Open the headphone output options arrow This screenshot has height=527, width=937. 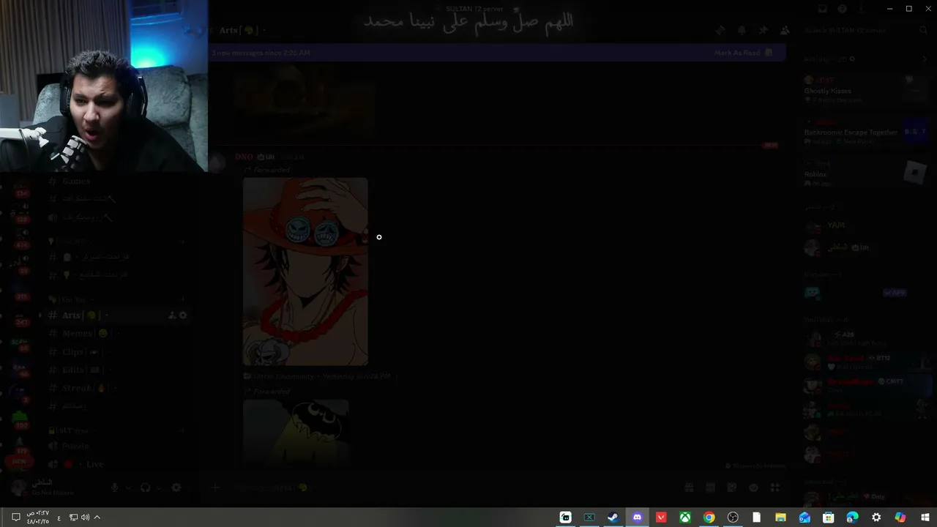click(x=159, y=487)
